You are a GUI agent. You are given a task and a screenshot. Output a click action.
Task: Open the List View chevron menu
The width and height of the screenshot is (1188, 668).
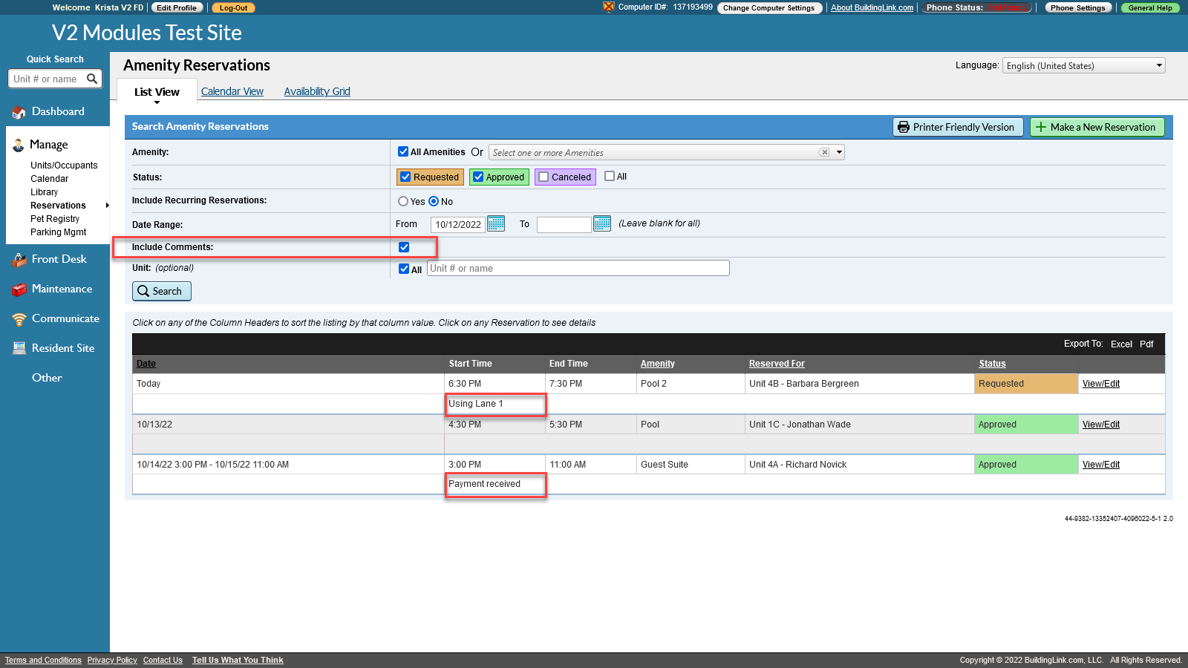tap(156, 101)
